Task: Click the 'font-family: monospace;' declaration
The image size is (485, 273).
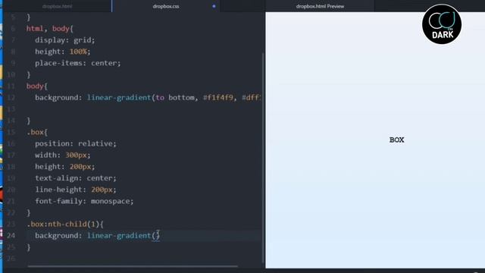Action: click(x=84, y=201)
